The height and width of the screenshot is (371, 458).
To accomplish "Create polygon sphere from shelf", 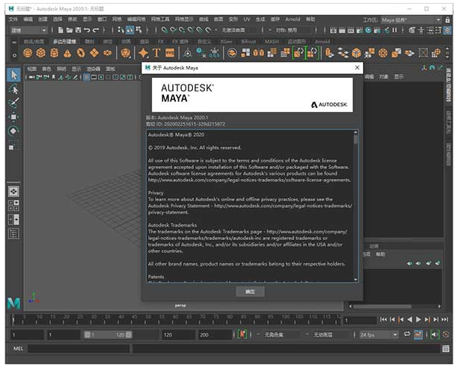I will (x=28, y=53).
